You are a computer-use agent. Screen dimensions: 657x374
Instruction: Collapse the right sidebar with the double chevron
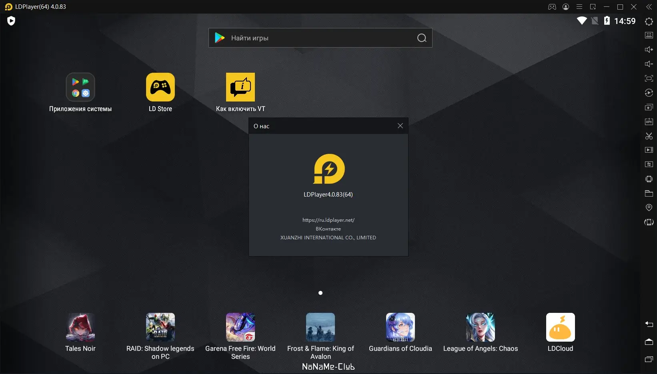(x=649, y=7)
